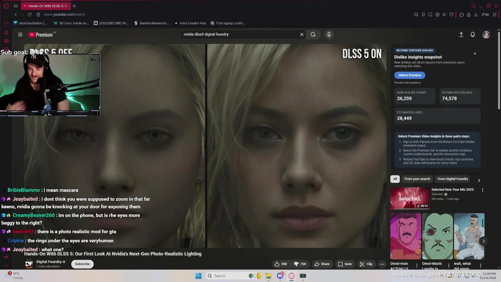Click the browser address bar URL
Screen dimensions: 501x282
pyautogui.click(x=64, y=14)
